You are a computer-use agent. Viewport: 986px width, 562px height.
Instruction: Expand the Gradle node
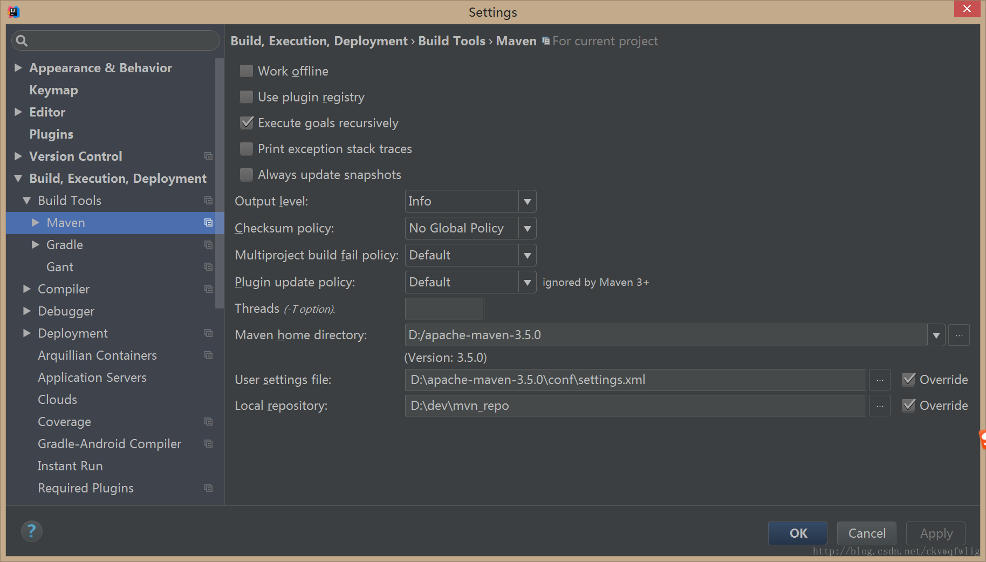[x=36, y=245]
